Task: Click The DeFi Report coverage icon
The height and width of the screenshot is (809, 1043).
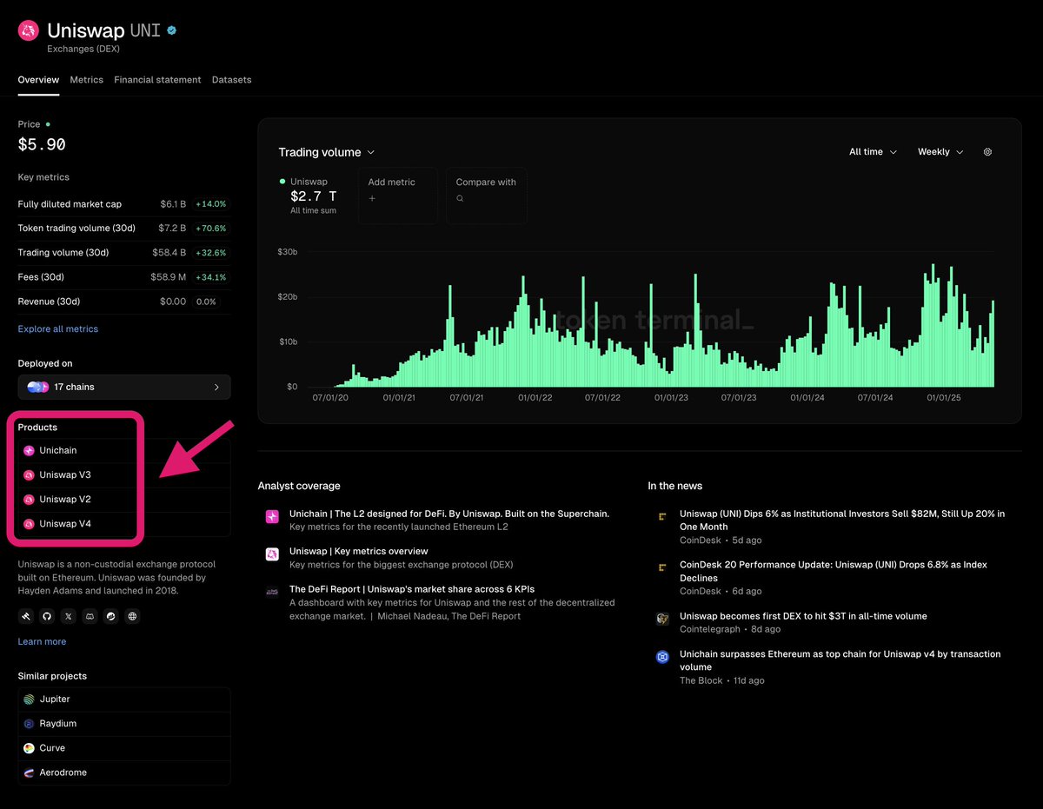Action: 272,592
